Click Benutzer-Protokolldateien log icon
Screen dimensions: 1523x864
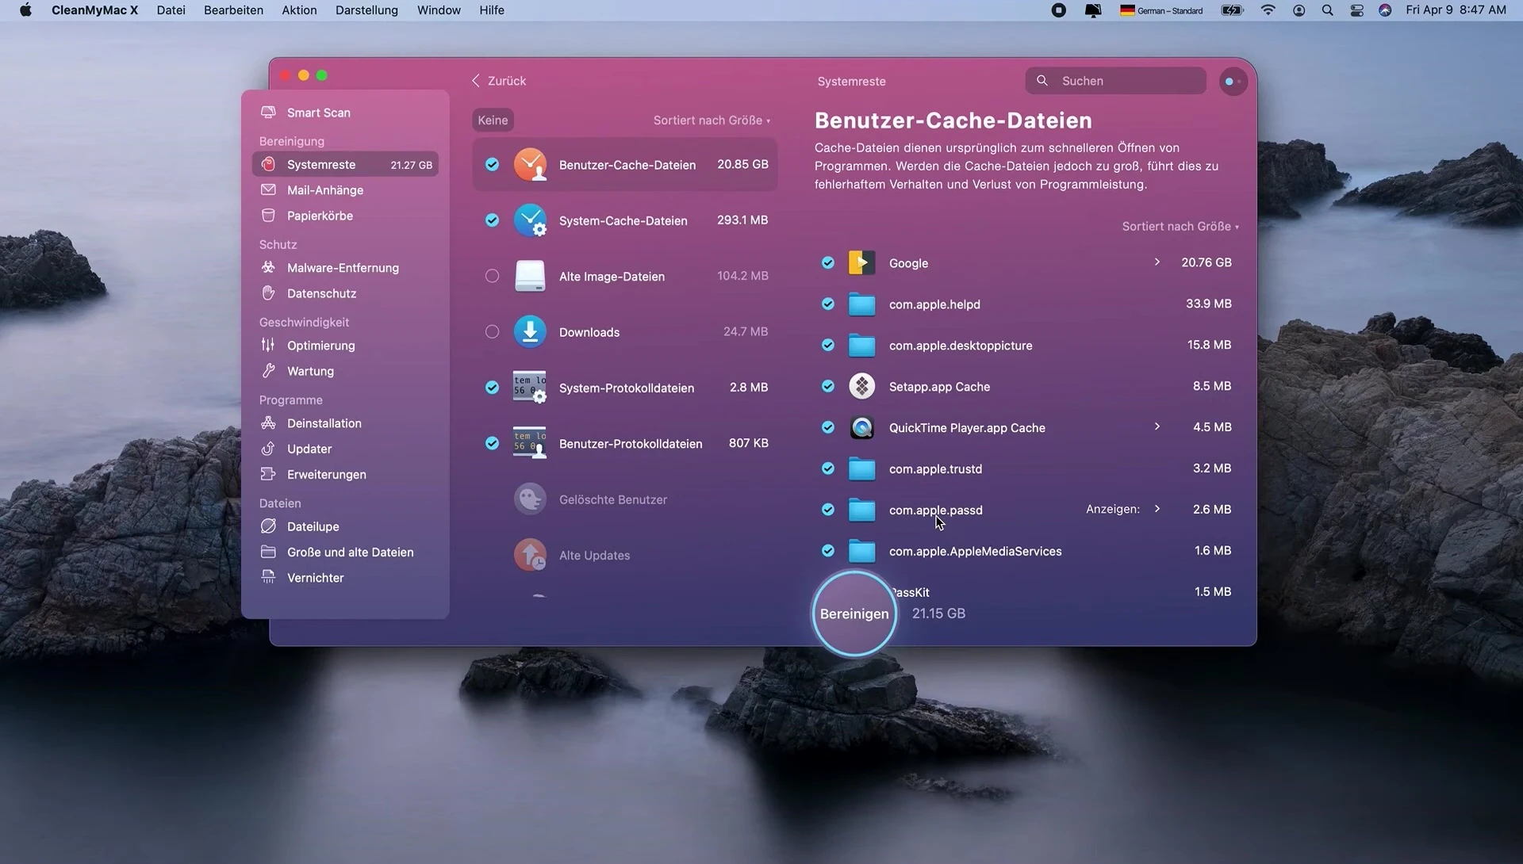pyautogui.click(x=530, y=442)
